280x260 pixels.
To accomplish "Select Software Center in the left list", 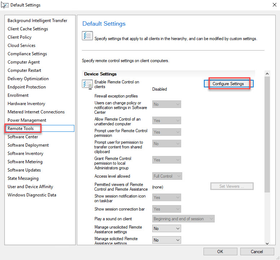I will (23, 137).
